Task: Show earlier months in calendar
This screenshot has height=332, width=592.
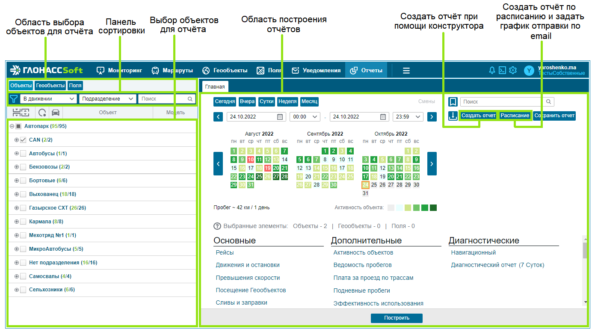Action: [218, 163]
